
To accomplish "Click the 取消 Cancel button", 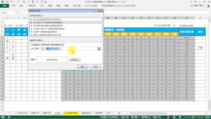I will (x=95, y=66).
